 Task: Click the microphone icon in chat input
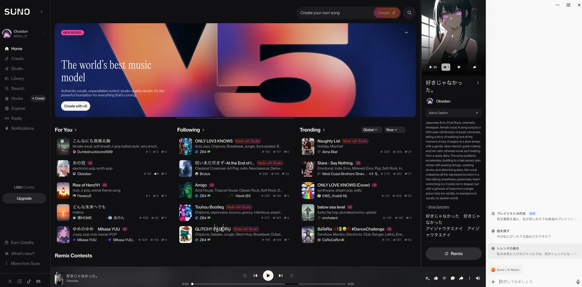tap(578, 282)
